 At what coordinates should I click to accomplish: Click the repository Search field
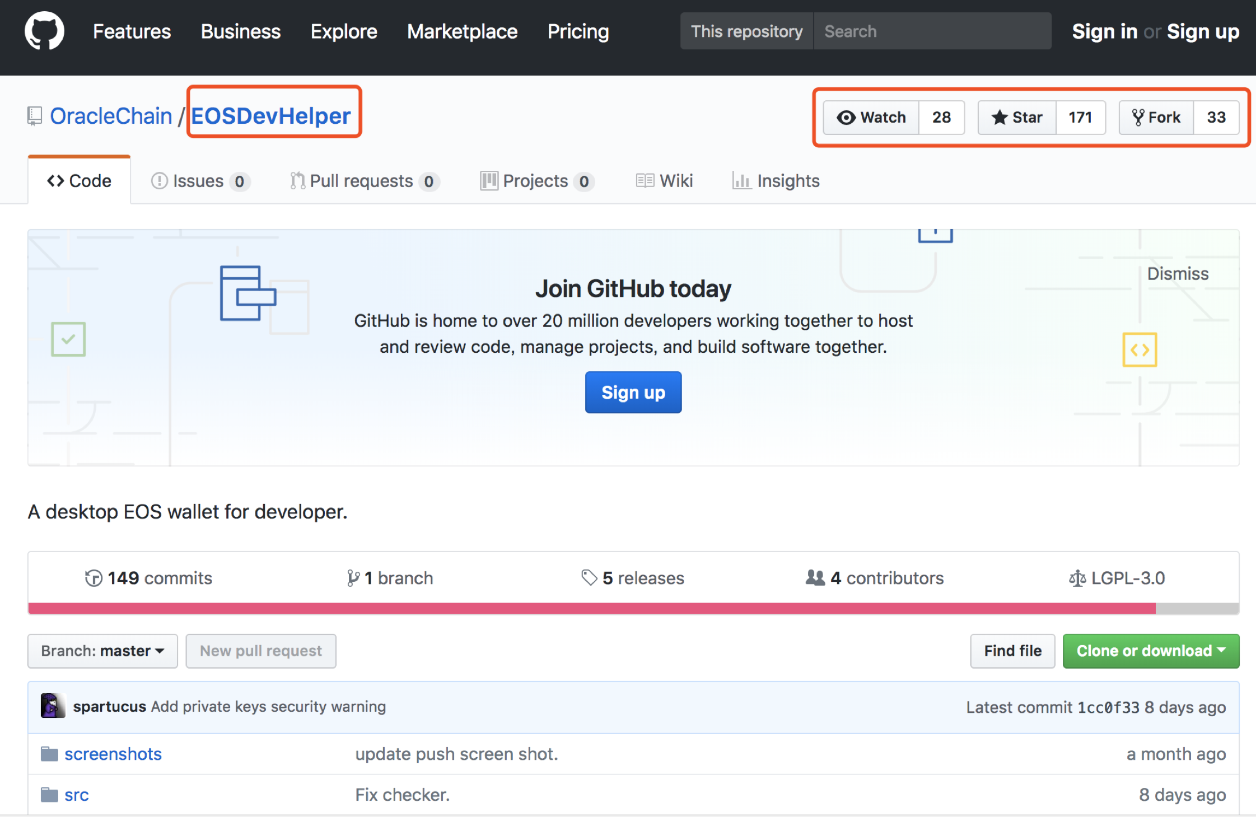coord(932,31)
